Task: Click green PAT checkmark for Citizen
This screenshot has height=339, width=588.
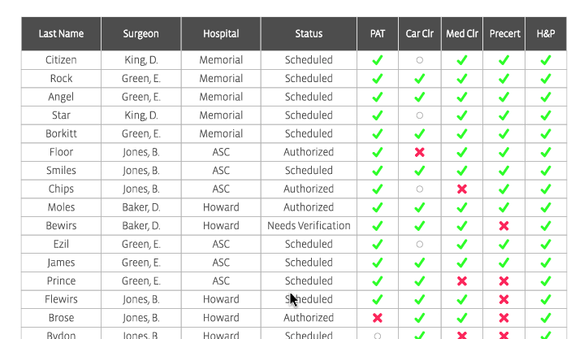Action: click(x=377, y=60)
